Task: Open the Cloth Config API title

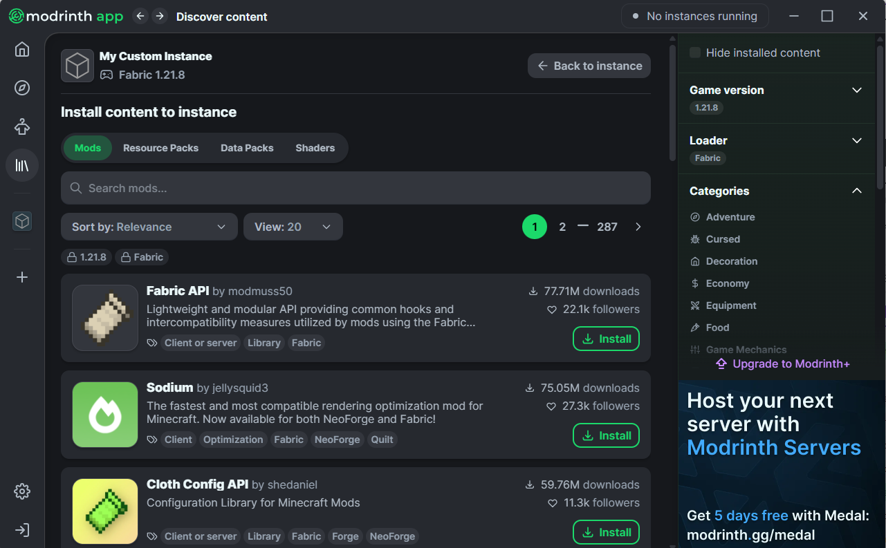Action: 197,484
